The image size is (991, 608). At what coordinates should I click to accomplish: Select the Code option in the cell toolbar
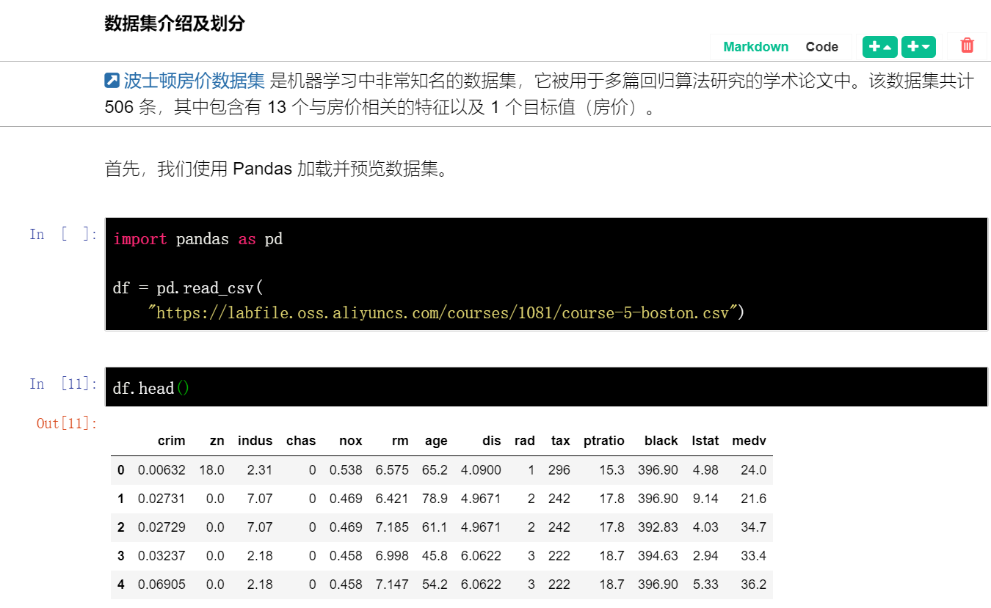pyautogui.click(x=822, y=46)
